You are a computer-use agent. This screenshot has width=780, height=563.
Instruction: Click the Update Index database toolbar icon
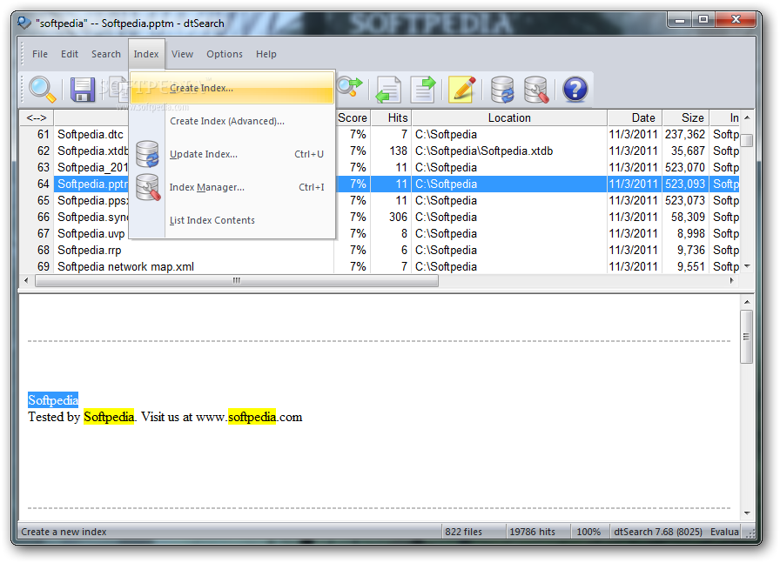point(502,90)
